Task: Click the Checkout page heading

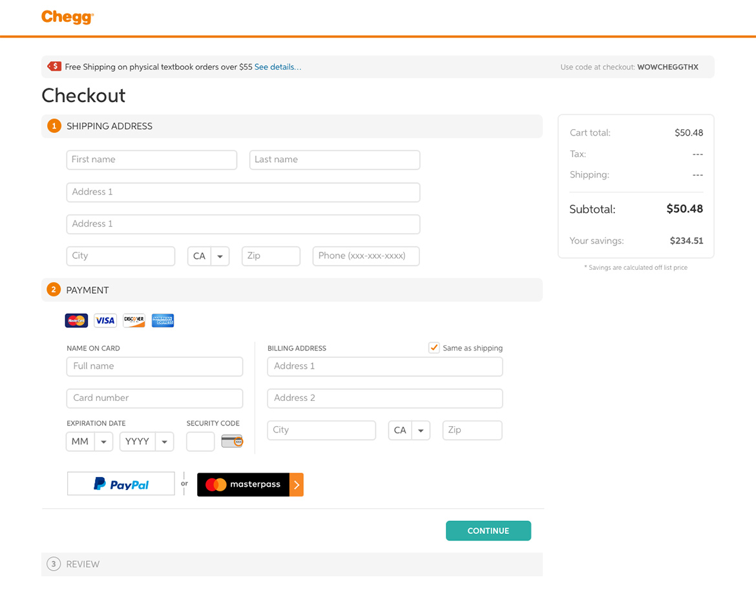Action: 83,96
